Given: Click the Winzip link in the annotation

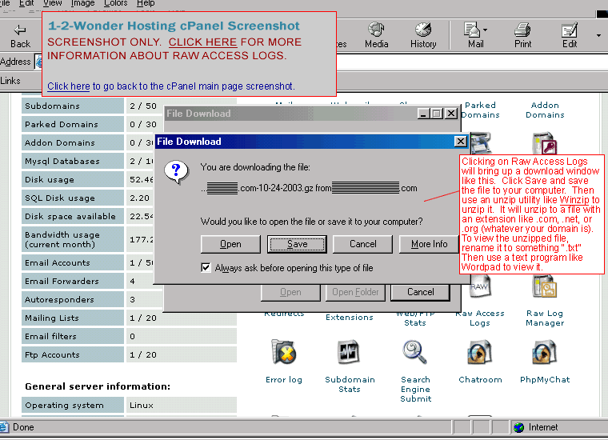Looking at the screenshot, I should (x=574, y=200).
